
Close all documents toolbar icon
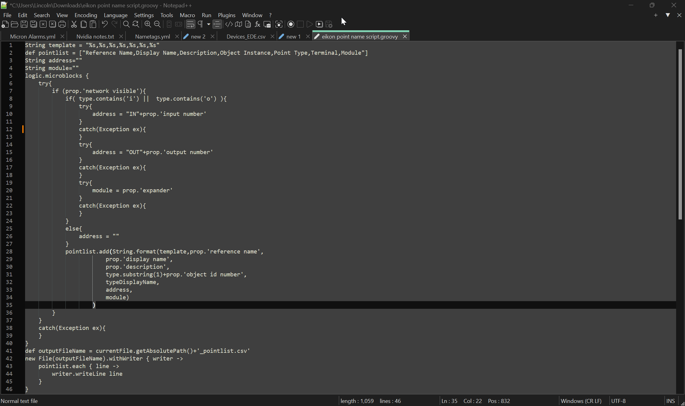[x=53, y=24]
